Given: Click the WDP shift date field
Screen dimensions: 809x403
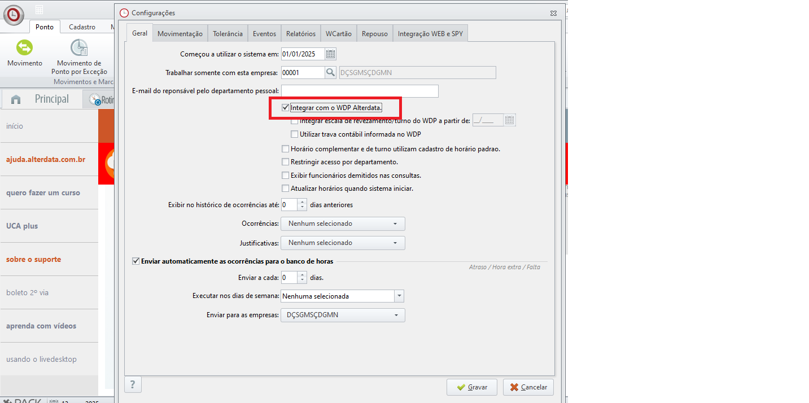Looking at the screenshot, I should click(x=488, y=120).
